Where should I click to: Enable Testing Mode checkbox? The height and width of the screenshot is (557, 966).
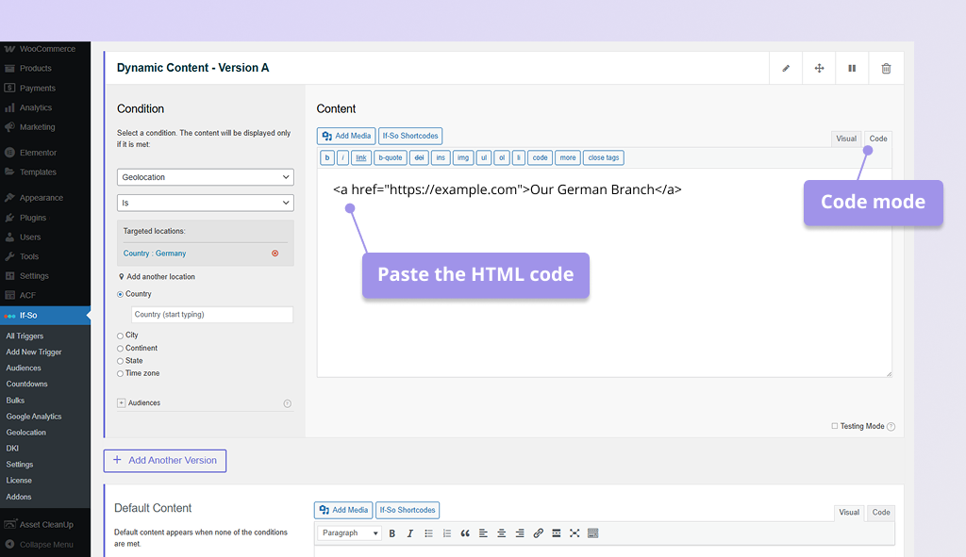coord(836,426)
